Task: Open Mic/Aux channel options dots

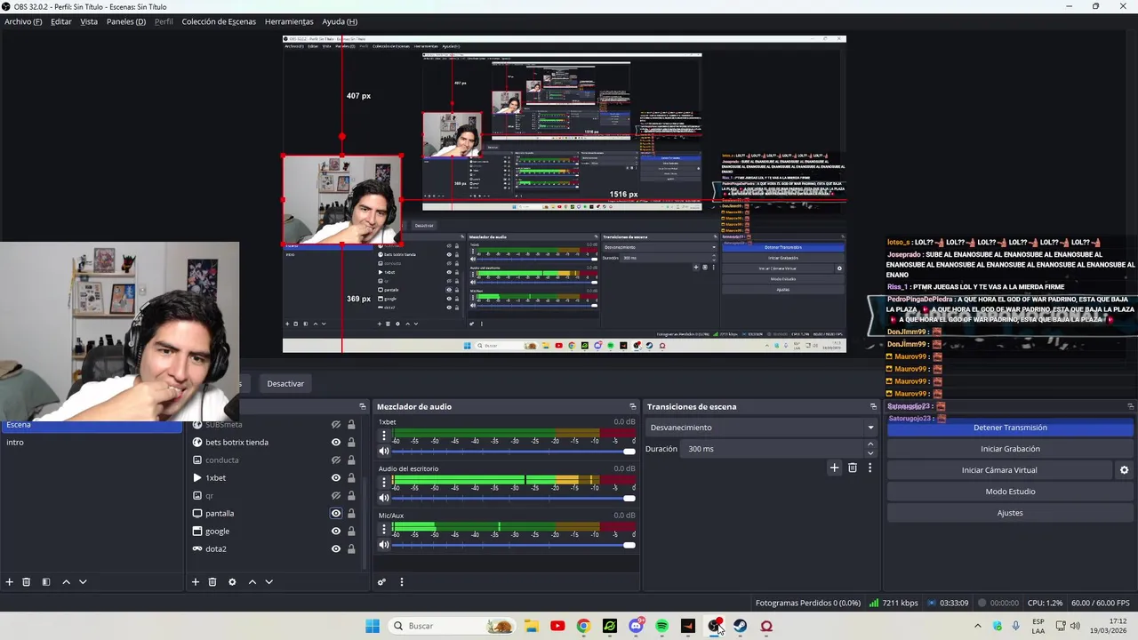Action: tap(384, 529)
